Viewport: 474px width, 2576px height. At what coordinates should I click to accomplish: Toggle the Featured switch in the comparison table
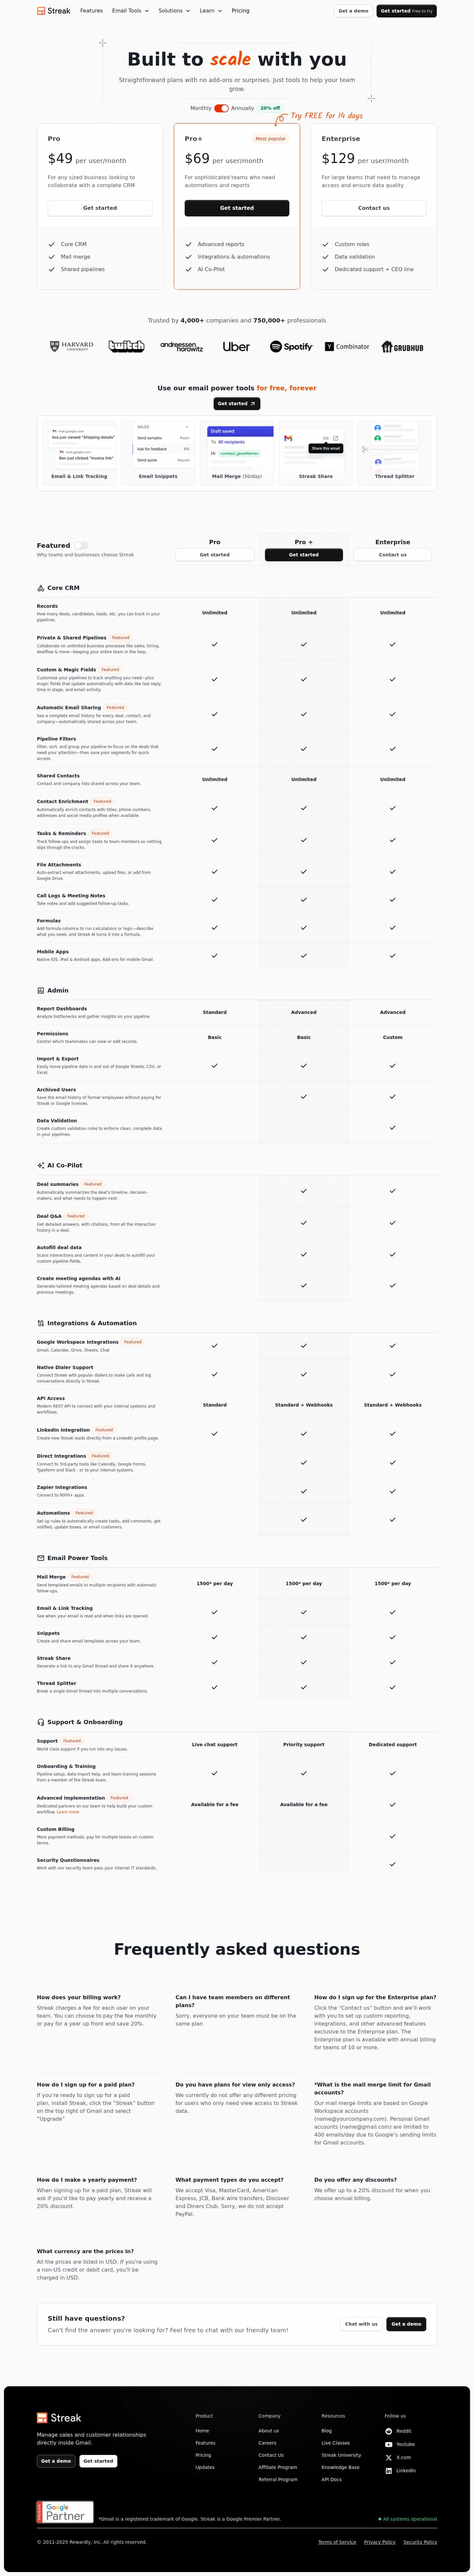coord(81,545)
